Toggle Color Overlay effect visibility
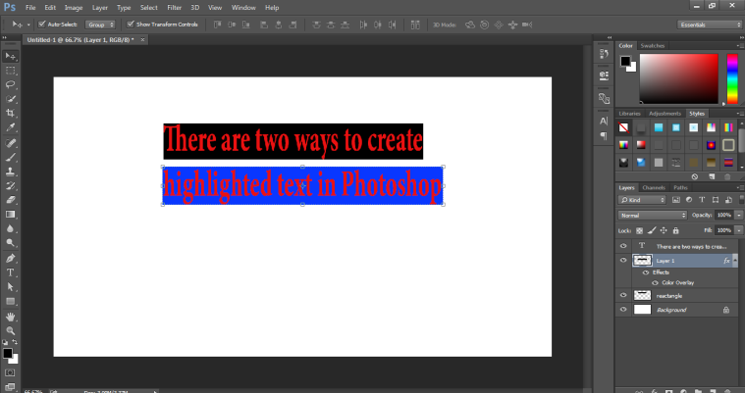 [656, 283]
